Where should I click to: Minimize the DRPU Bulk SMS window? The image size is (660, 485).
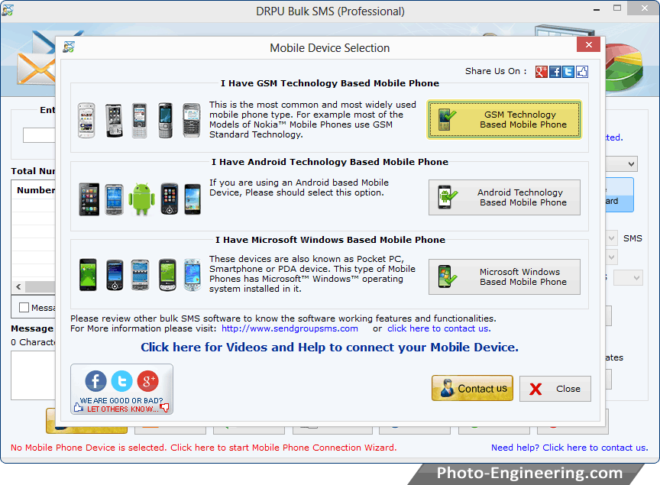tap(597, 8)
